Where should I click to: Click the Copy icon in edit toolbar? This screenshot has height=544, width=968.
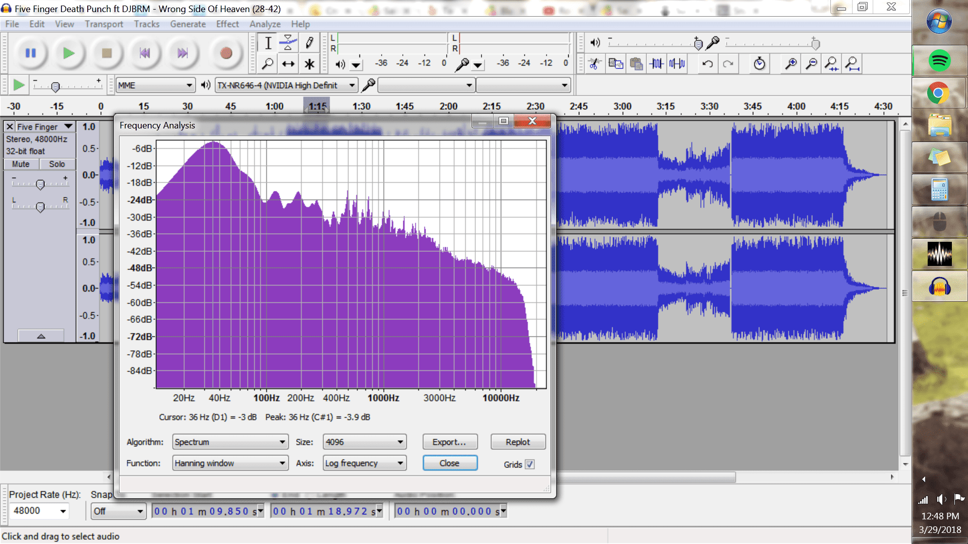point(616,64)
